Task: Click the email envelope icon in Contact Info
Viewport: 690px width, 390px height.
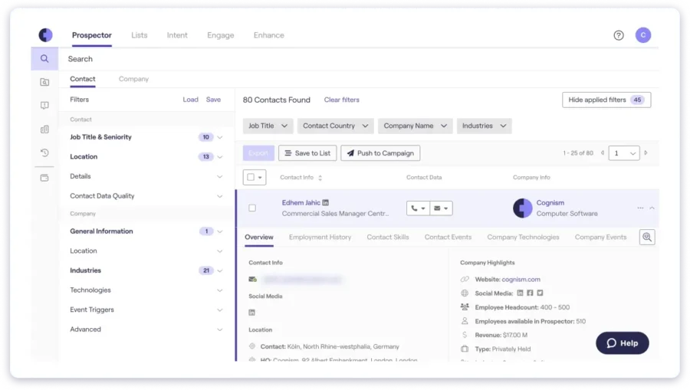Action: tap(252, 279)
